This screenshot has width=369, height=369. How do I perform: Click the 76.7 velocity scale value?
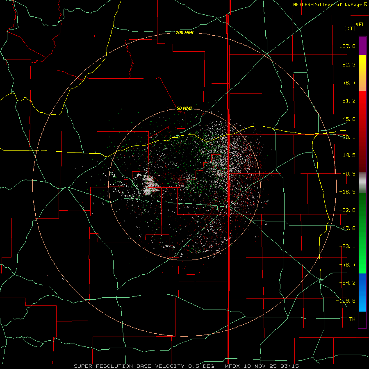point(349,82)
